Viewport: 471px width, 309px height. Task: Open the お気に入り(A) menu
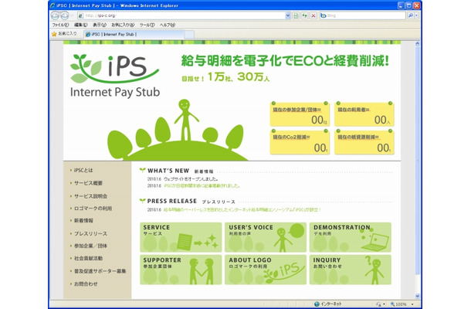(123, 25)
